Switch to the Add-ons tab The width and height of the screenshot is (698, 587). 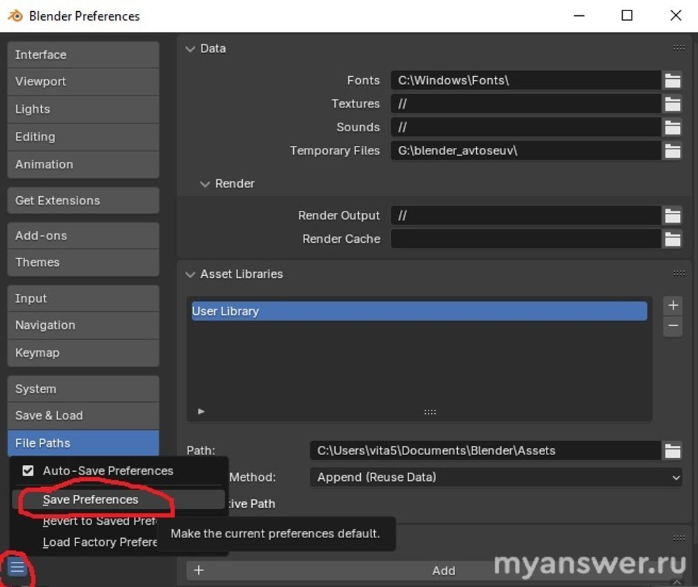[83, 236]
